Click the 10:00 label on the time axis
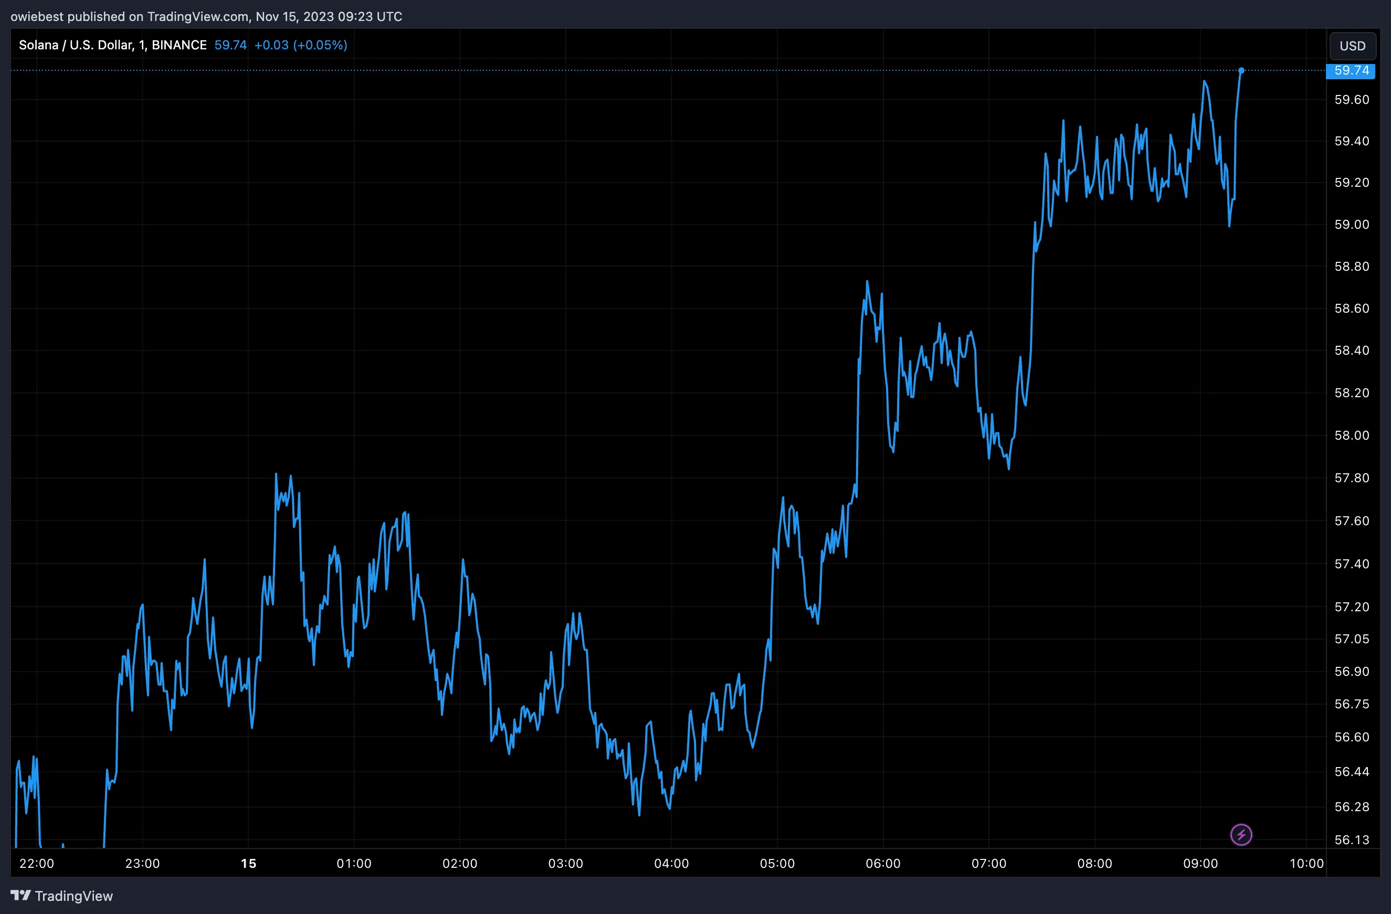 click(x=1308, y=864)
